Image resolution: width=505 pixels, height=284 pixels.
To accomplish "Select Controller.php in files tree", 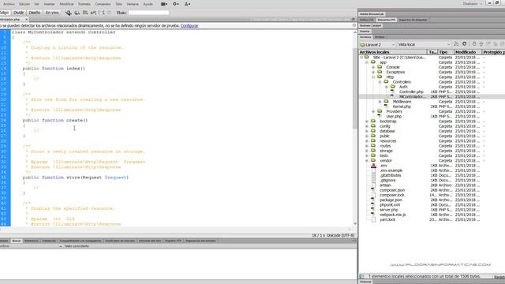I will [x=411, y=92].
